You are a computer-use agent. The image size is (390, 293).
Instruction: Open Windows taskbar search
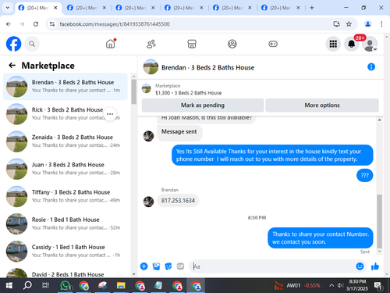pyautogui.click(x=27, y=286)
